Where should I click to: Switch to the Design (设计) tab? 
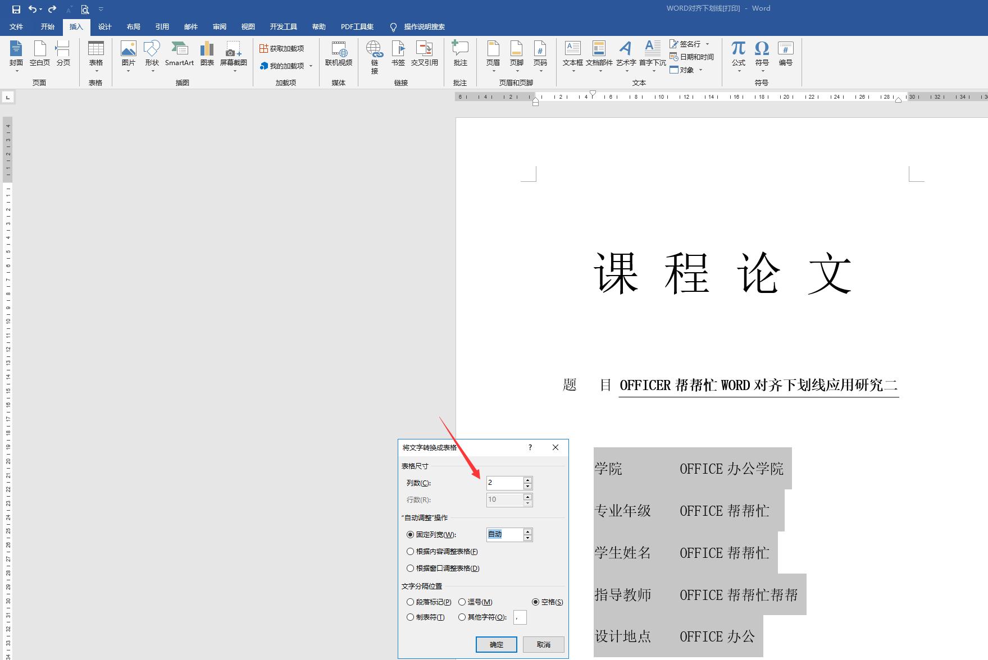click(x=104, y=26)
